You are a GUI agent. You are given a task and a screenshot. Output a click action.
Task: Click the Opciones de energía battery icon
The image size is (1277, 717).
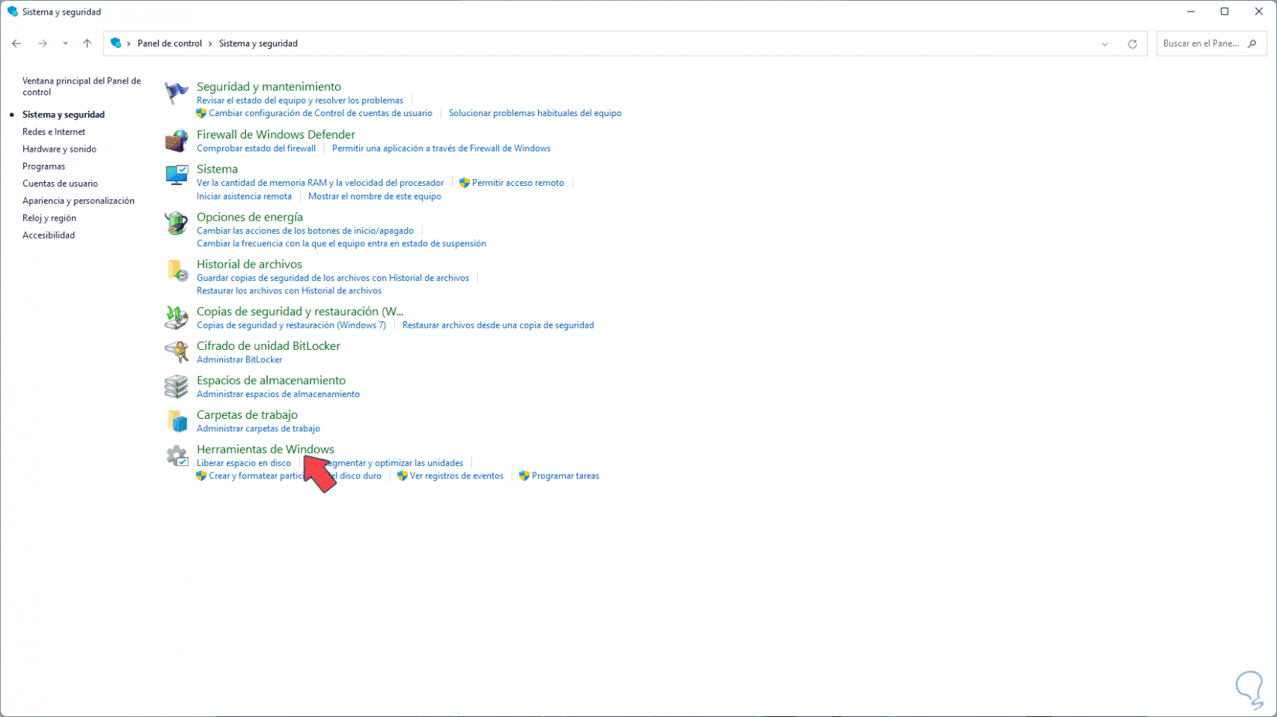(176, 223)
